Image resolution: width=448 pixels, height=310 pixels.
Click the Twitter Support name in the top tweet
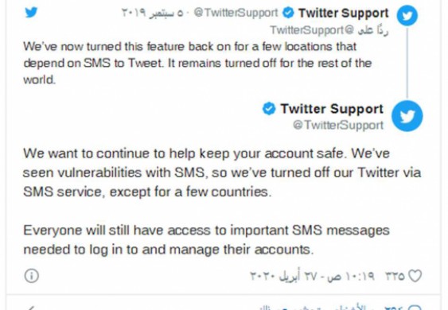344,14
